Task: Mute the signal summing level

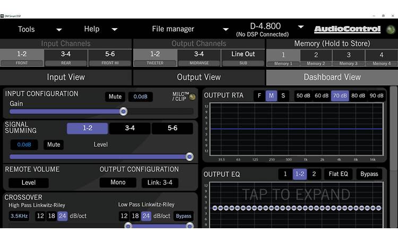Action: click(x=53, y=145)
